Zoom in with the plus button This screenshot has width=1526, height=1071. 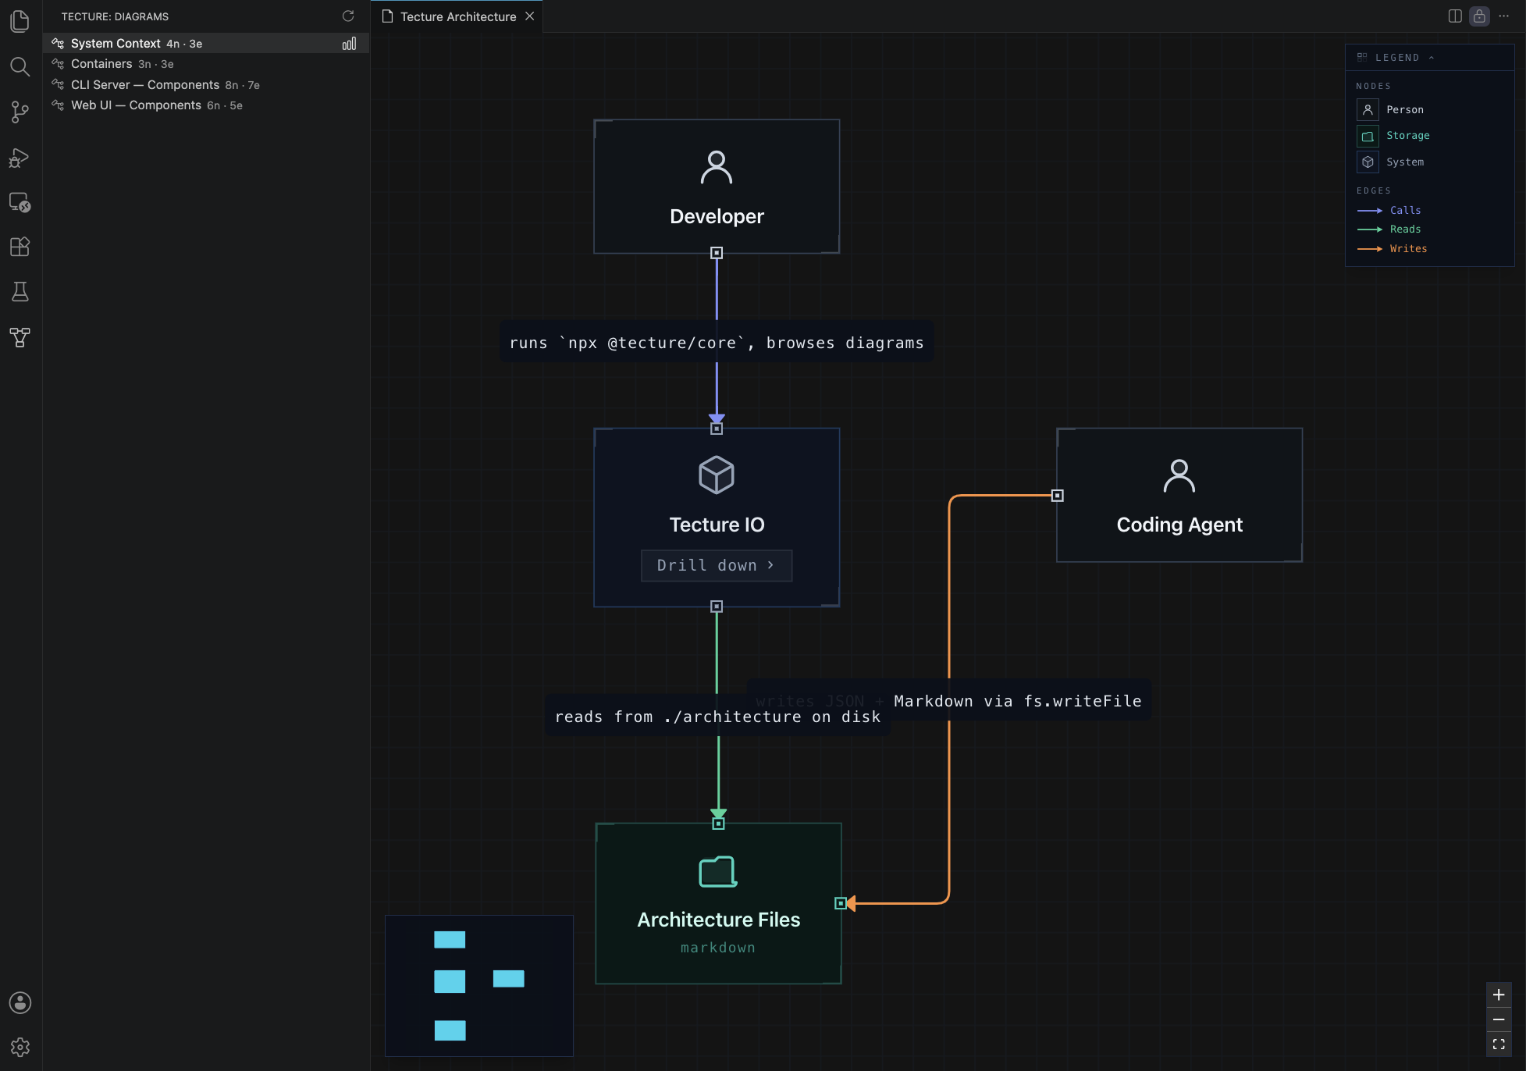1499,994
